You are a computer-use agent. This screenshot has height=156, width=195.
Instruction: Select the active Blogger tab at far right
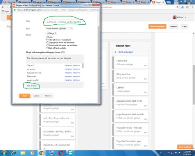tap(157, 2)
